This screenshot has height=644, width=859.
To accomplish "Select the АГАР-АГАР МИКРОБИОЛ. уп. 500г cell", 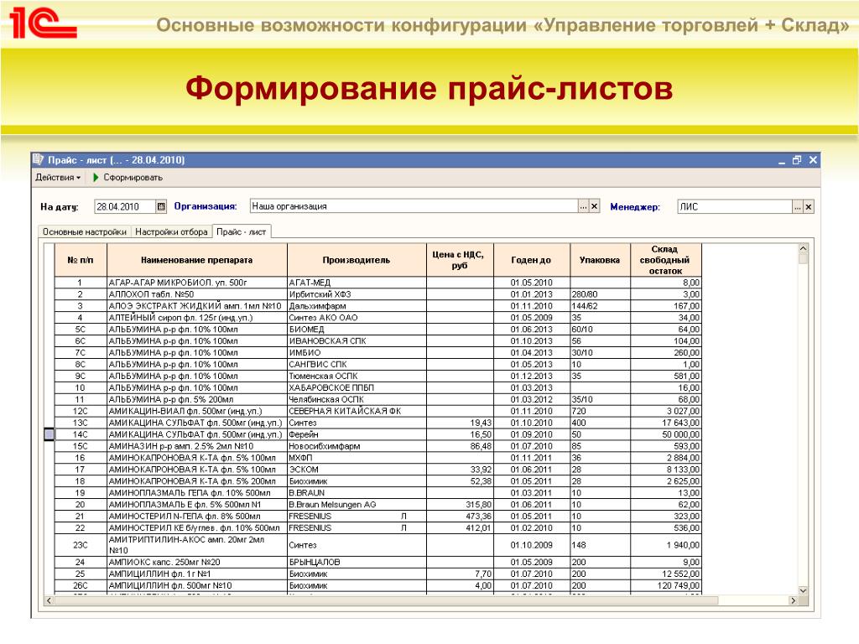I will (196, 283).
